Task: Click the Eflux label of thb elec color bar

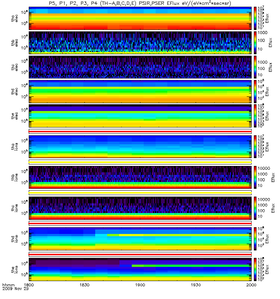Action: click(x=270, y=43)
